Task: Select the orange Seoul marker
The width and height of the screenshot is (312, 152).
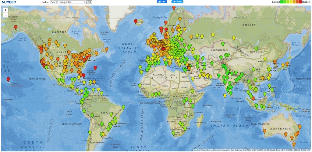Action: click(275, 62)
